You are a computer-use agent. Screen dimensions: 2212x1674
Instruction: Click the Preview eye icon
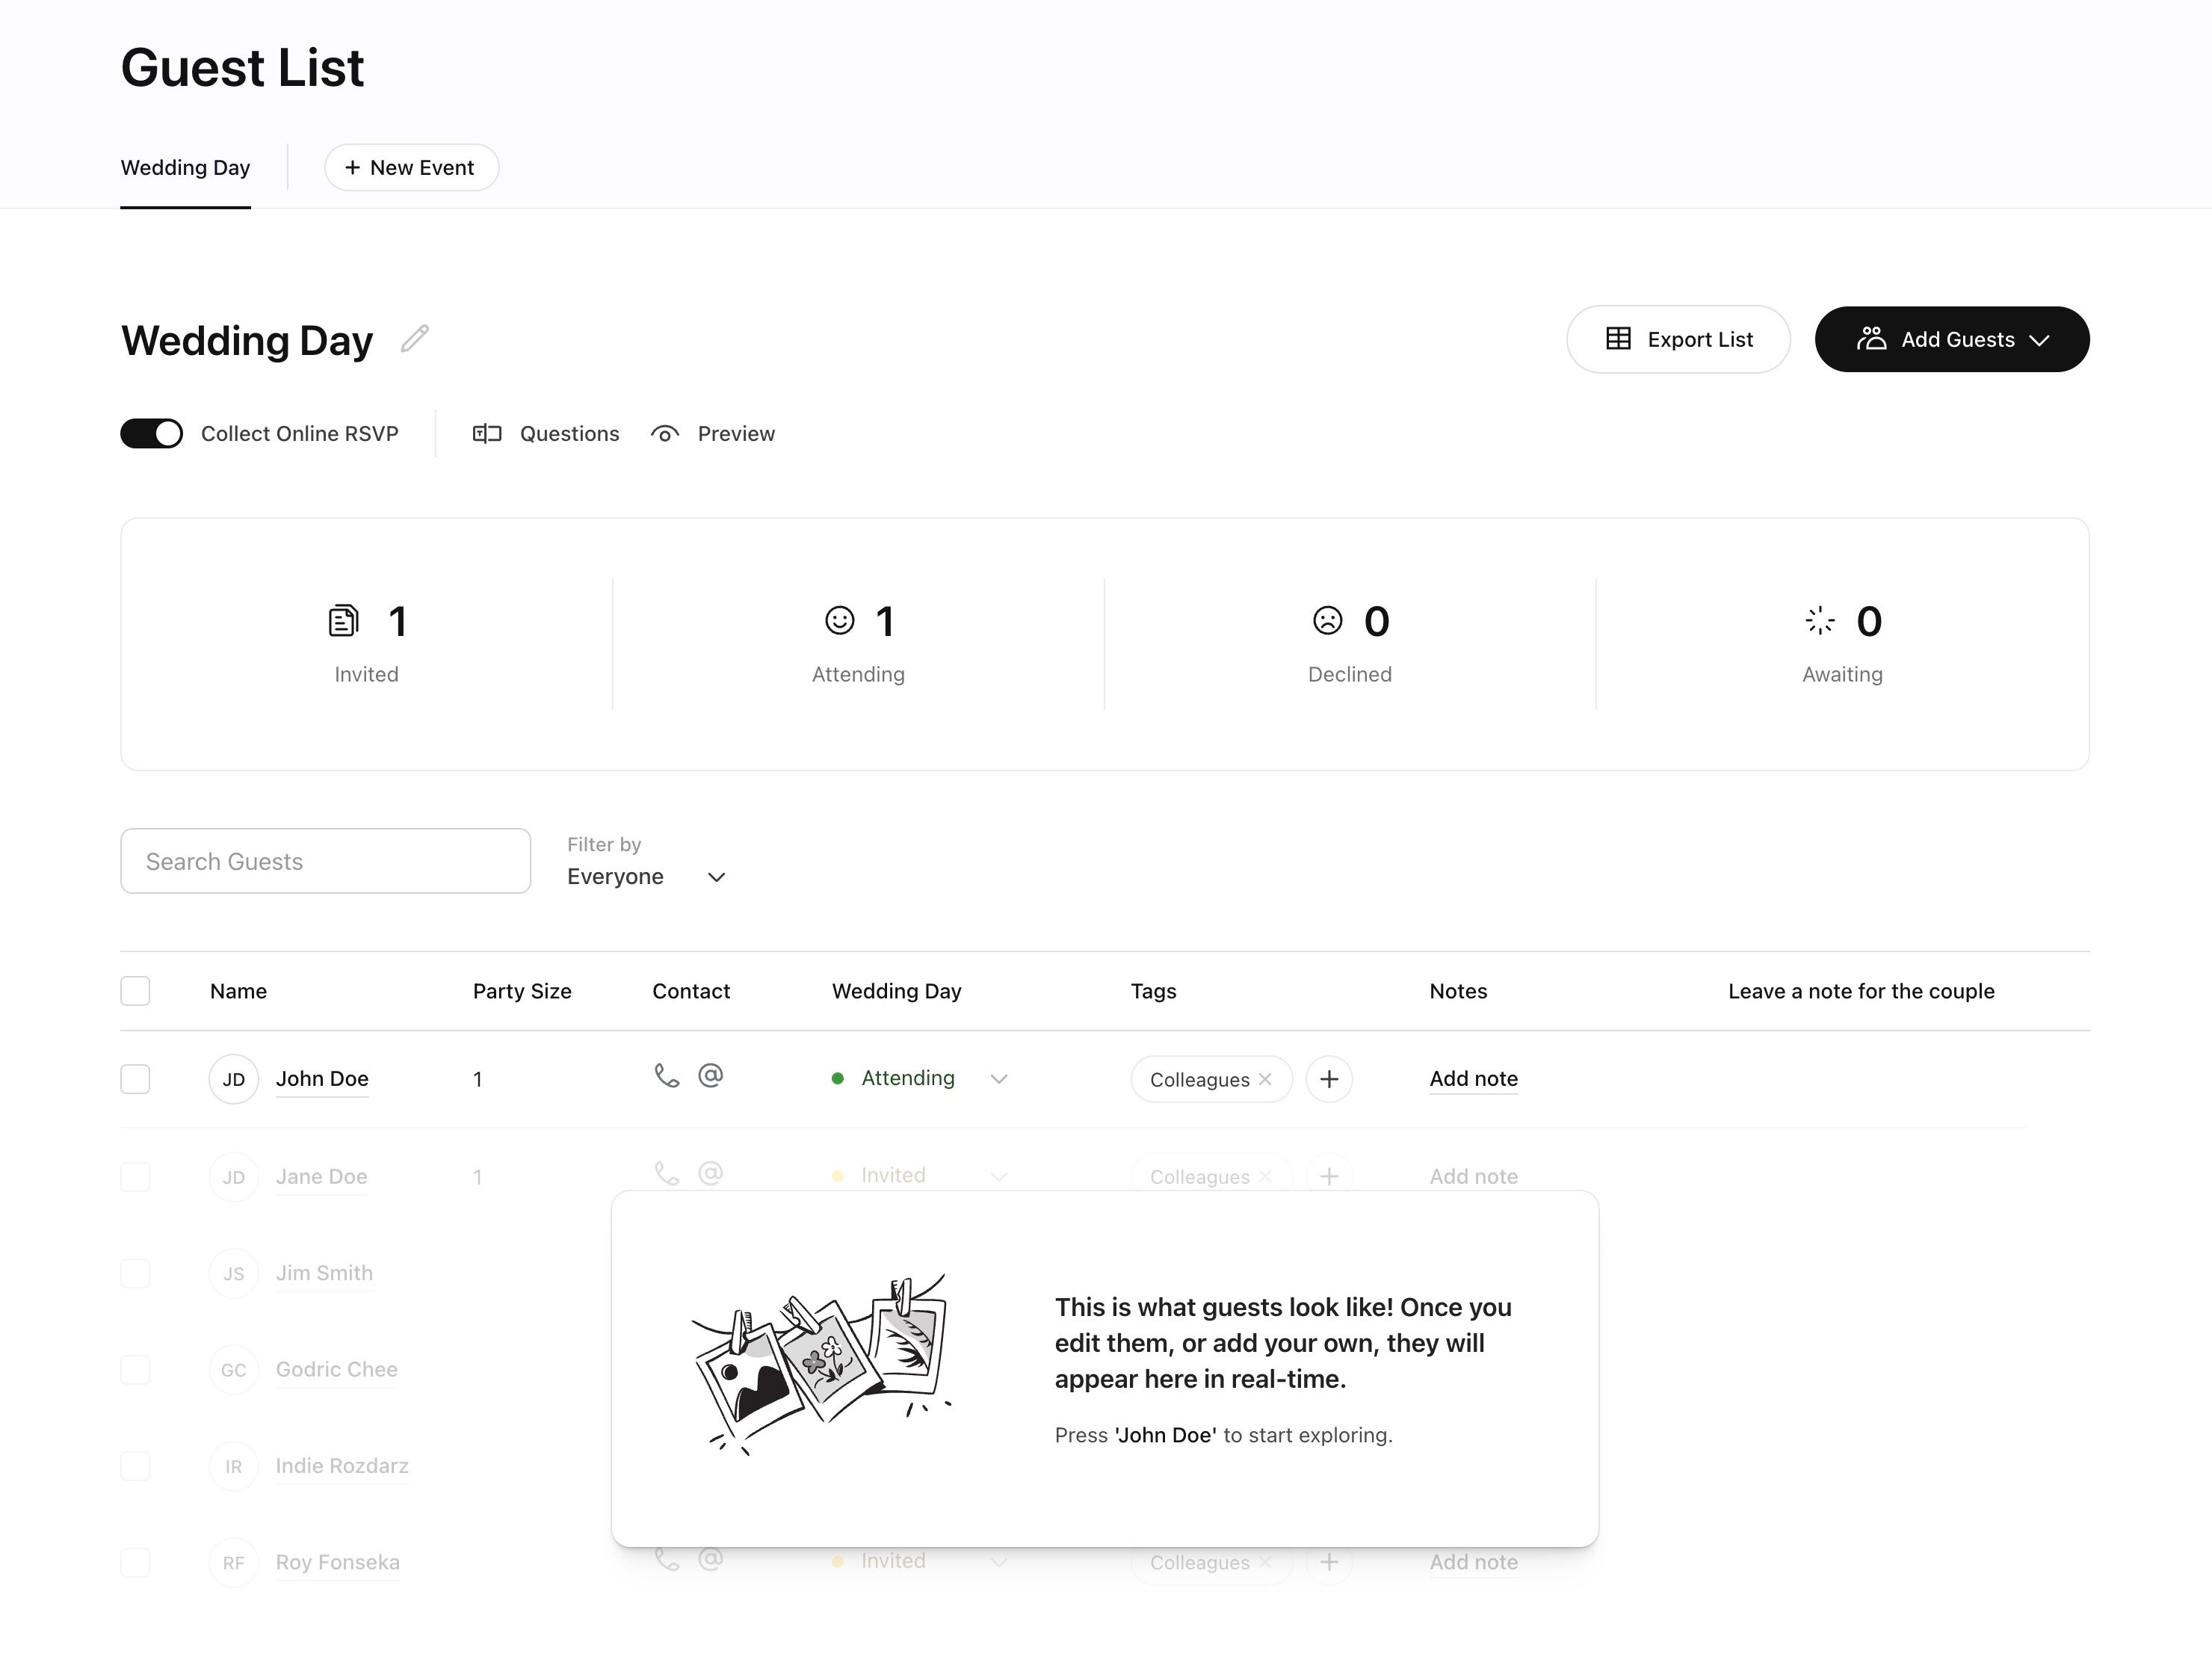[x=665, y=433]
